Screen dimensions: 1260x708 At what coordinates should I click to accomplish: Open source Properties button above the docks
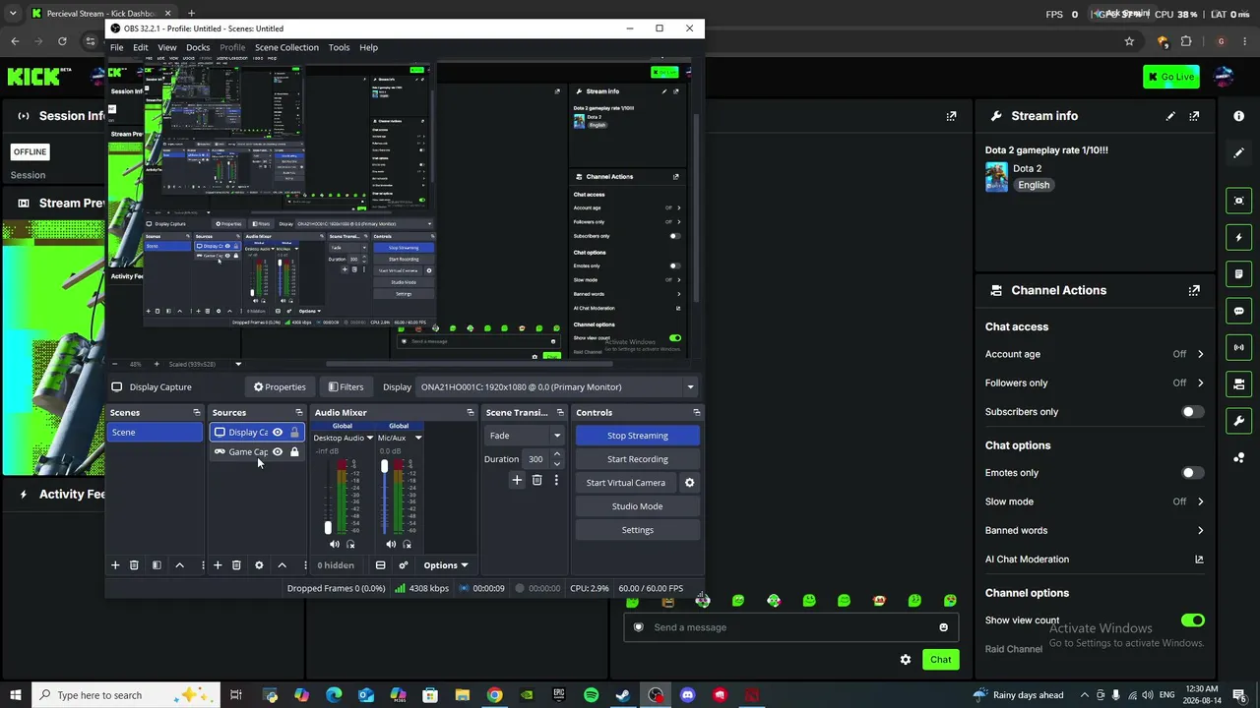click(280, 387)
